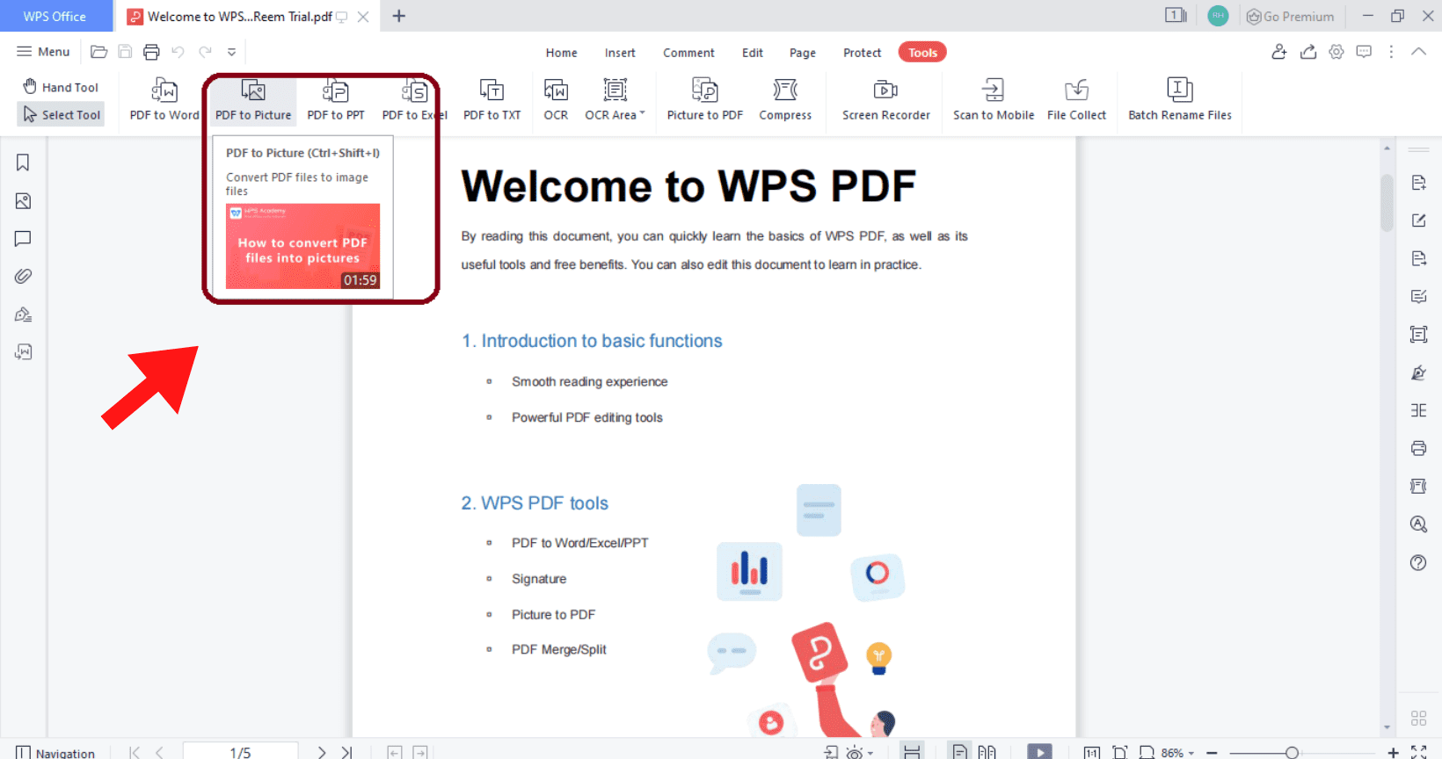Toggle actual size 1:1 view

1092,753
